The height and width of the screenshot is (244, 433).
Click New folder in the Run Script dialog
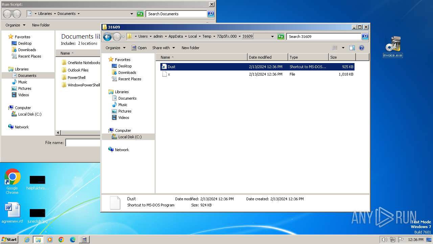pyautogui.click(x=41, y=25)
